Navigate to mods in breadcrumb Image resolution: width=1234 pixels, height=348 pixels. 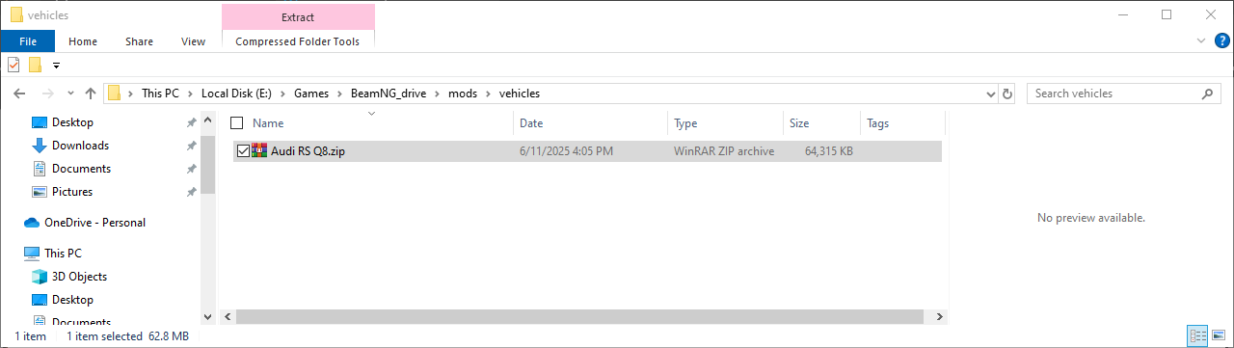click(x=463, y=94)
